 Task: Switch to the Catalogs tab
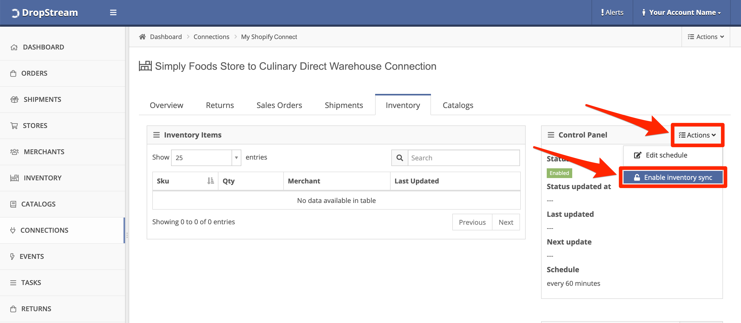pyautogui.click(x=458, y=105)
